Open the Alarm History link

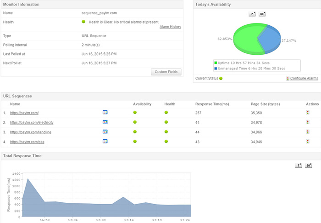(170, 27)
